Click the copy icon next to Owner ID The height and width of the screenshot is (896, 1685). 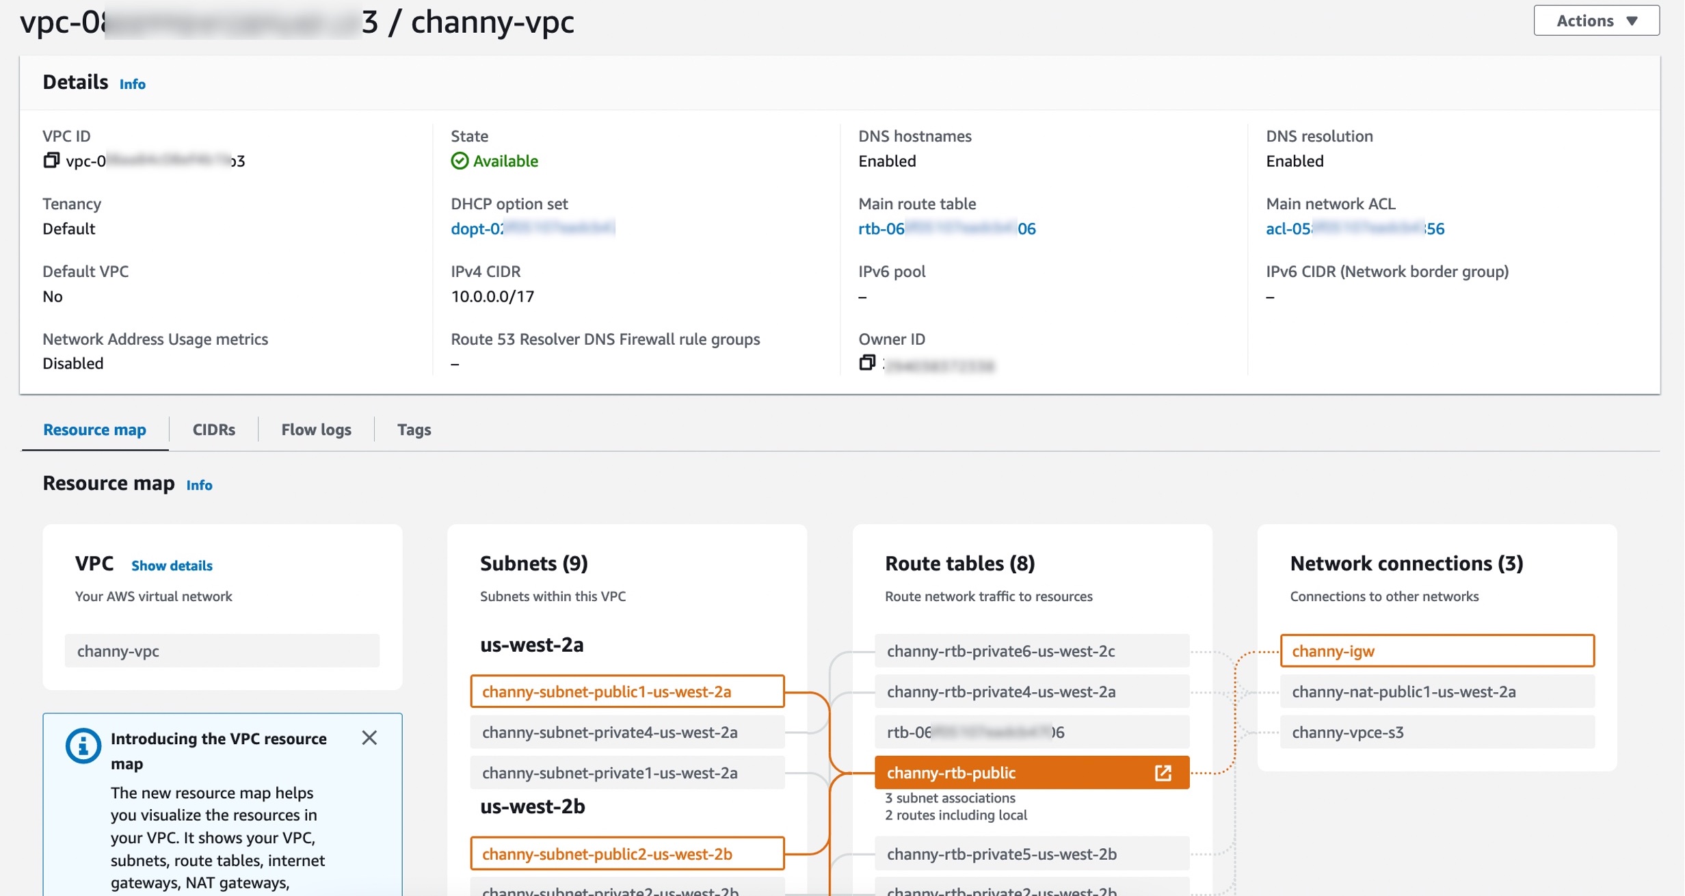pyautogui.click(x=867, y=363)
